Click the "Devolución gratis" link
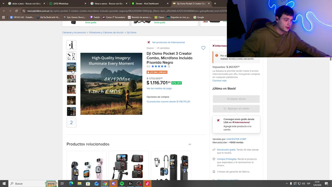The image size is (332, 187). click(226, 150)
